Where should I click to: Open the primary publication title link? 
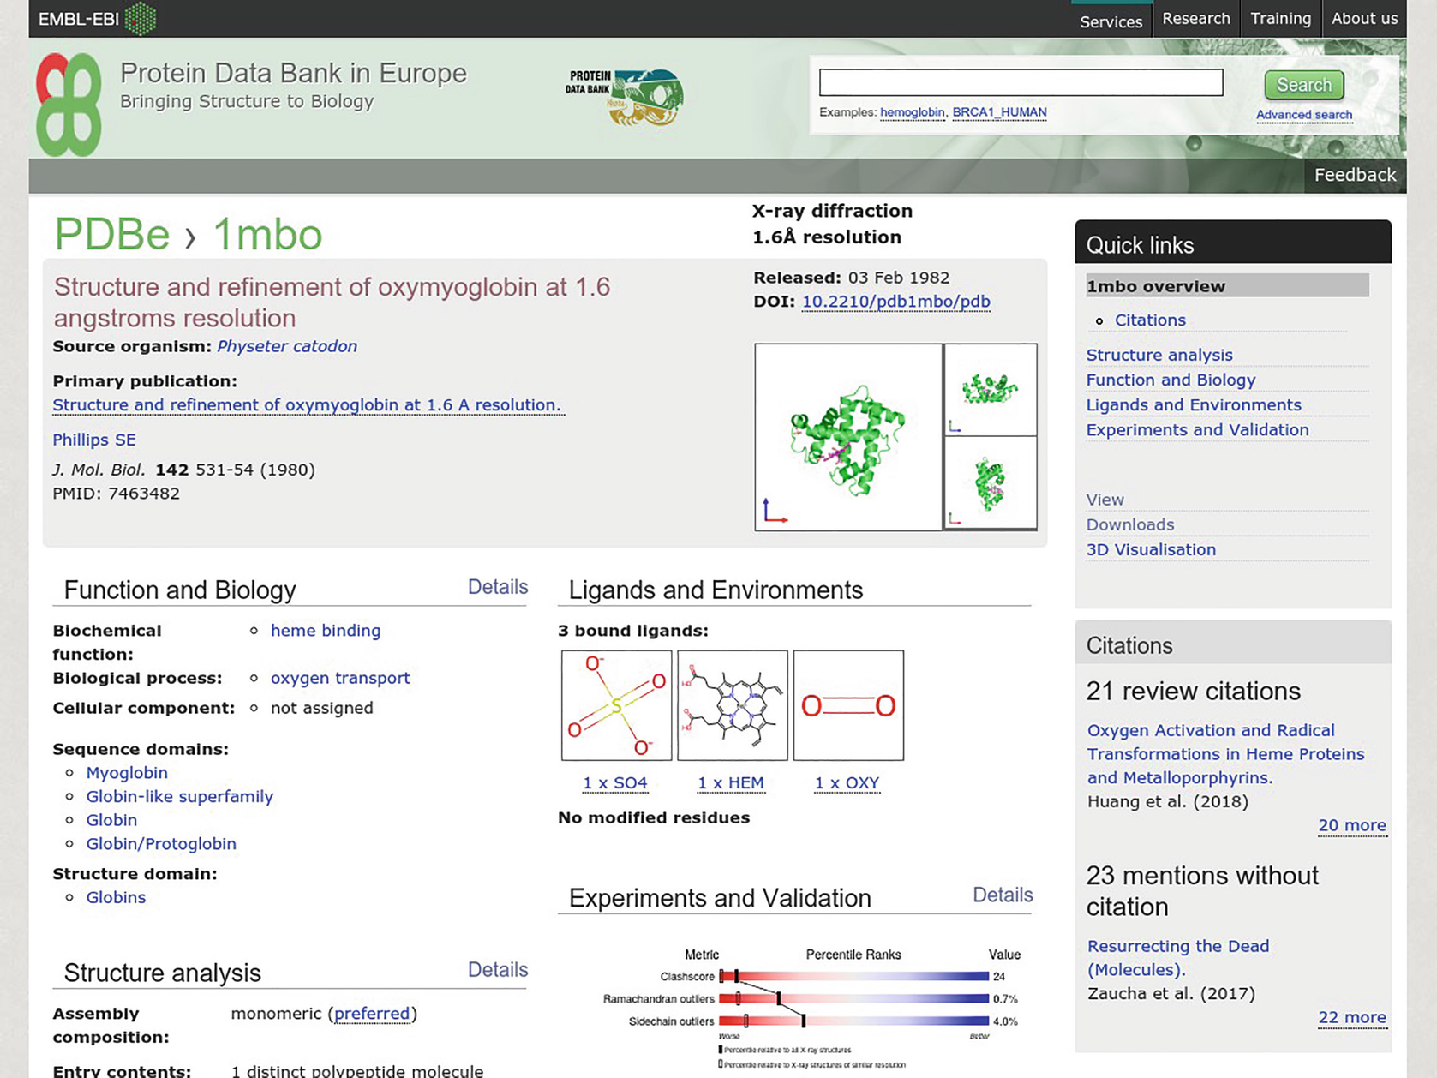coord(307,405)
